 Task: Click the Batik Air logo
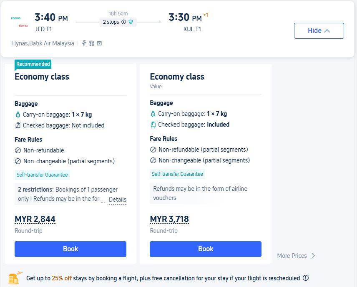pos(23,26)
